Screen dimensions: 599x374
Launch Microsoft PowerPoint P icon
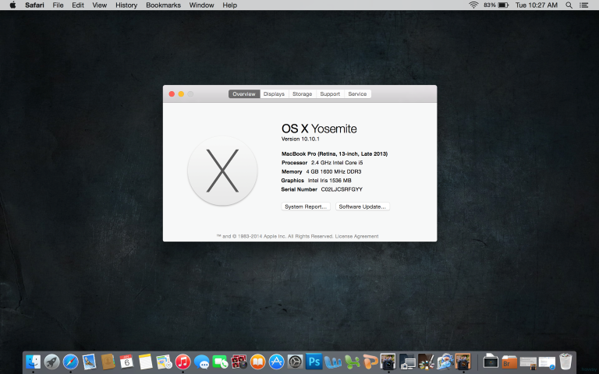coord(370,362)
